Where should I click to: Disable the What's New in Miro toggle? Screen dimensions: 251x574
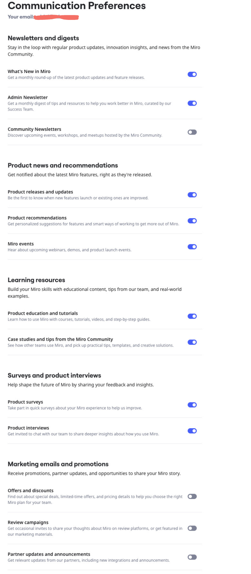(192, 74)
